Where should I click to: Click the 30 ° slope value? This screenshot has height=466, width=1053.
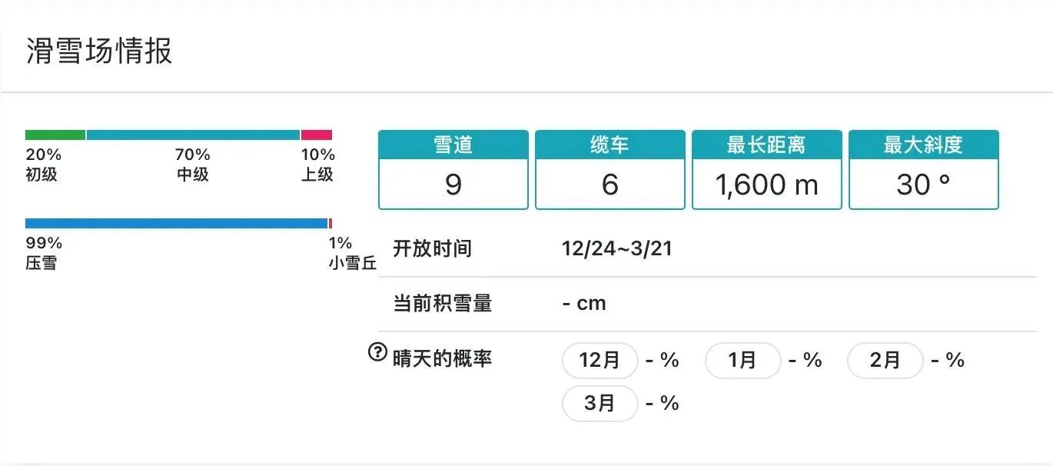coord(924,185)
